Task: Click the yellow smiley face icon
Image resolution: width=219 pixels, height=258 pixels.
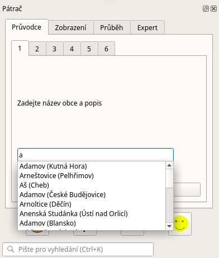Action: tap(180, 223)
